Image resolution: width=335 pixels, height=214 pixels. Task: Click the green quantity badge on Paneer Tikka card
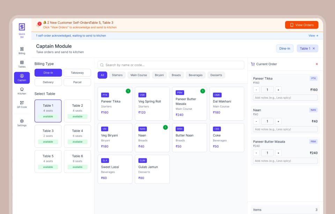[x=128, y=91]
